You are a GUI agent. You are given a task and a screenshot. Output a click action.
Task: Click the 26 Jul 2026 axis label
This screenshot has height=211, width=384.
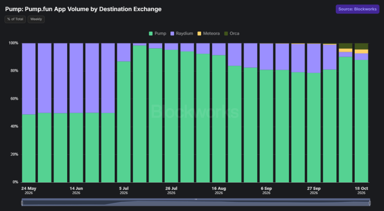pos(171,190)
